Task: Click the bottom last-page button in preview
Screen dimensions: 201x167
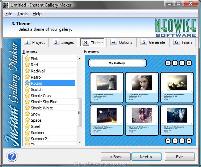Action: point(189,141)
